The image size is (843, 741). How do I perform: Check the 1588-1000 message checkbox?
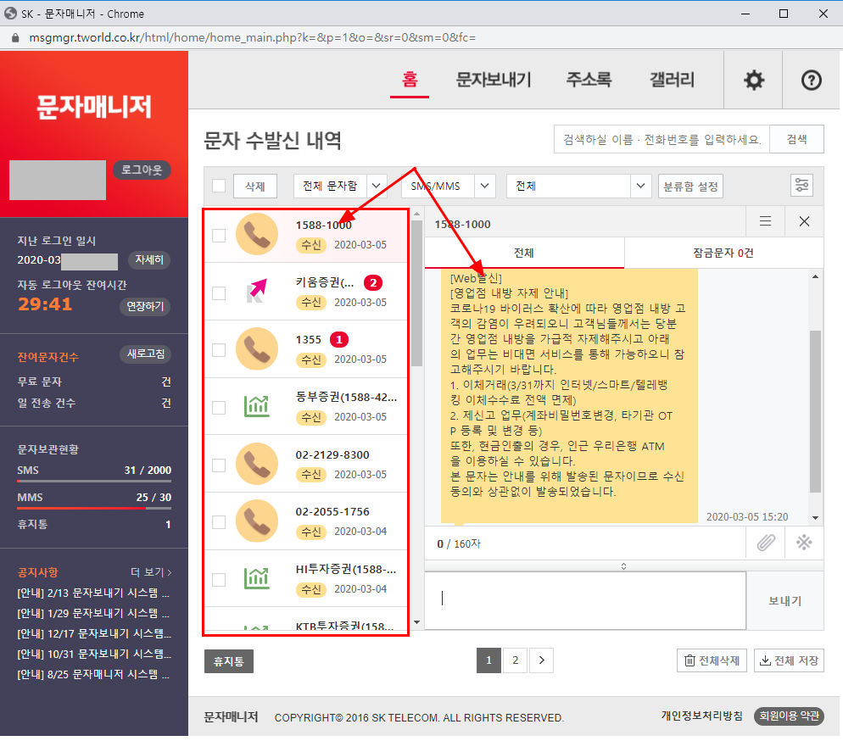pyautogui.click(x=217, y=235)
